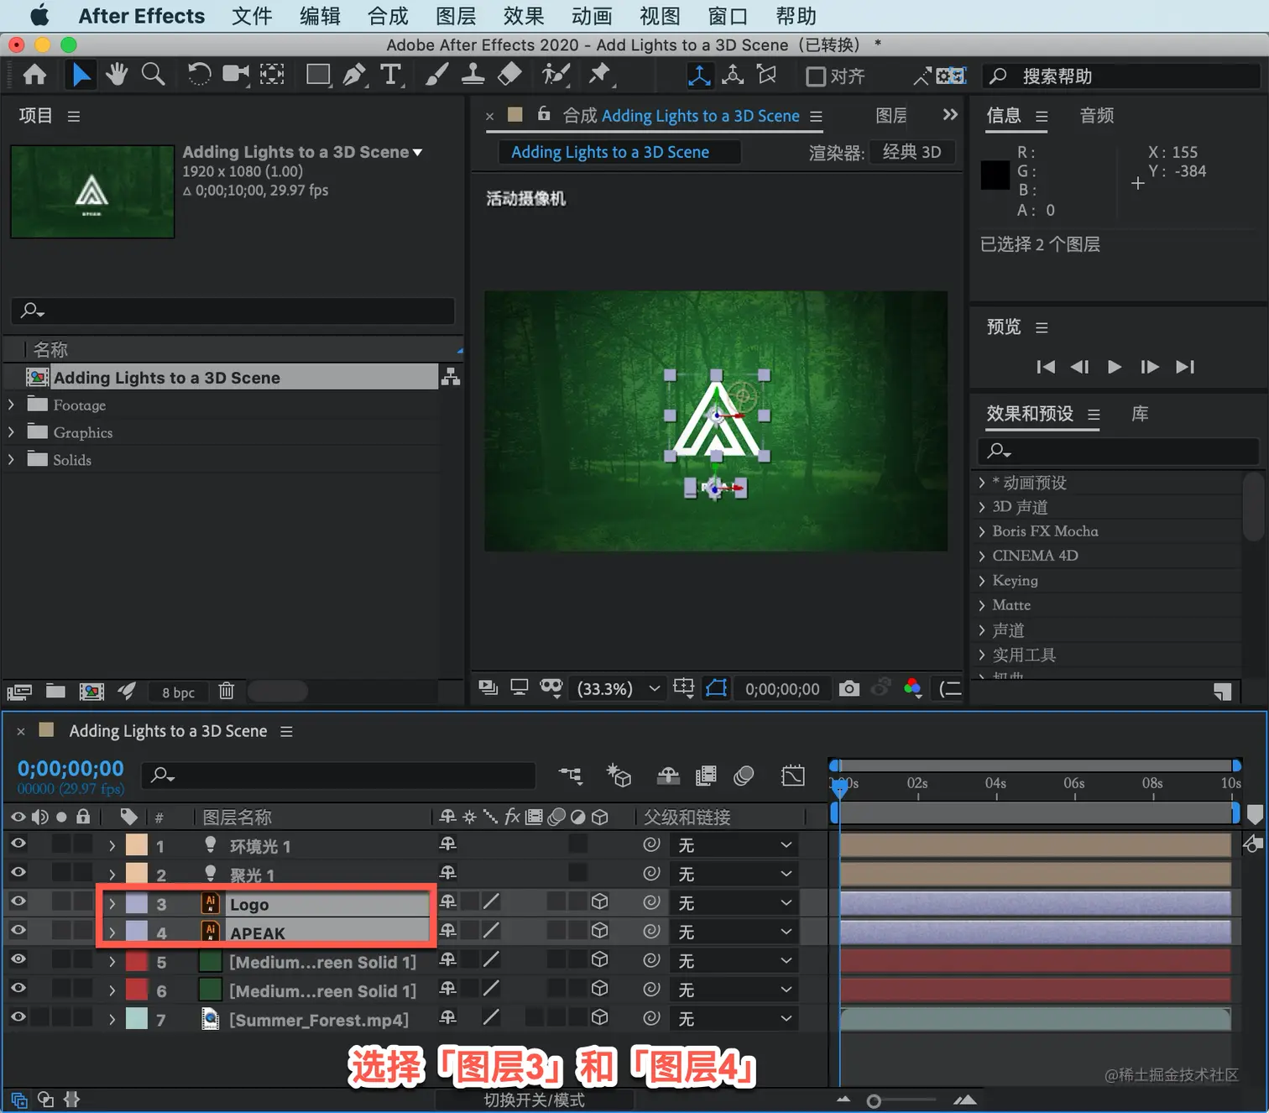Enable the 对齐 snapping checkbox
Screen dimensions: 1269x1113
click(x=815, y=76)
